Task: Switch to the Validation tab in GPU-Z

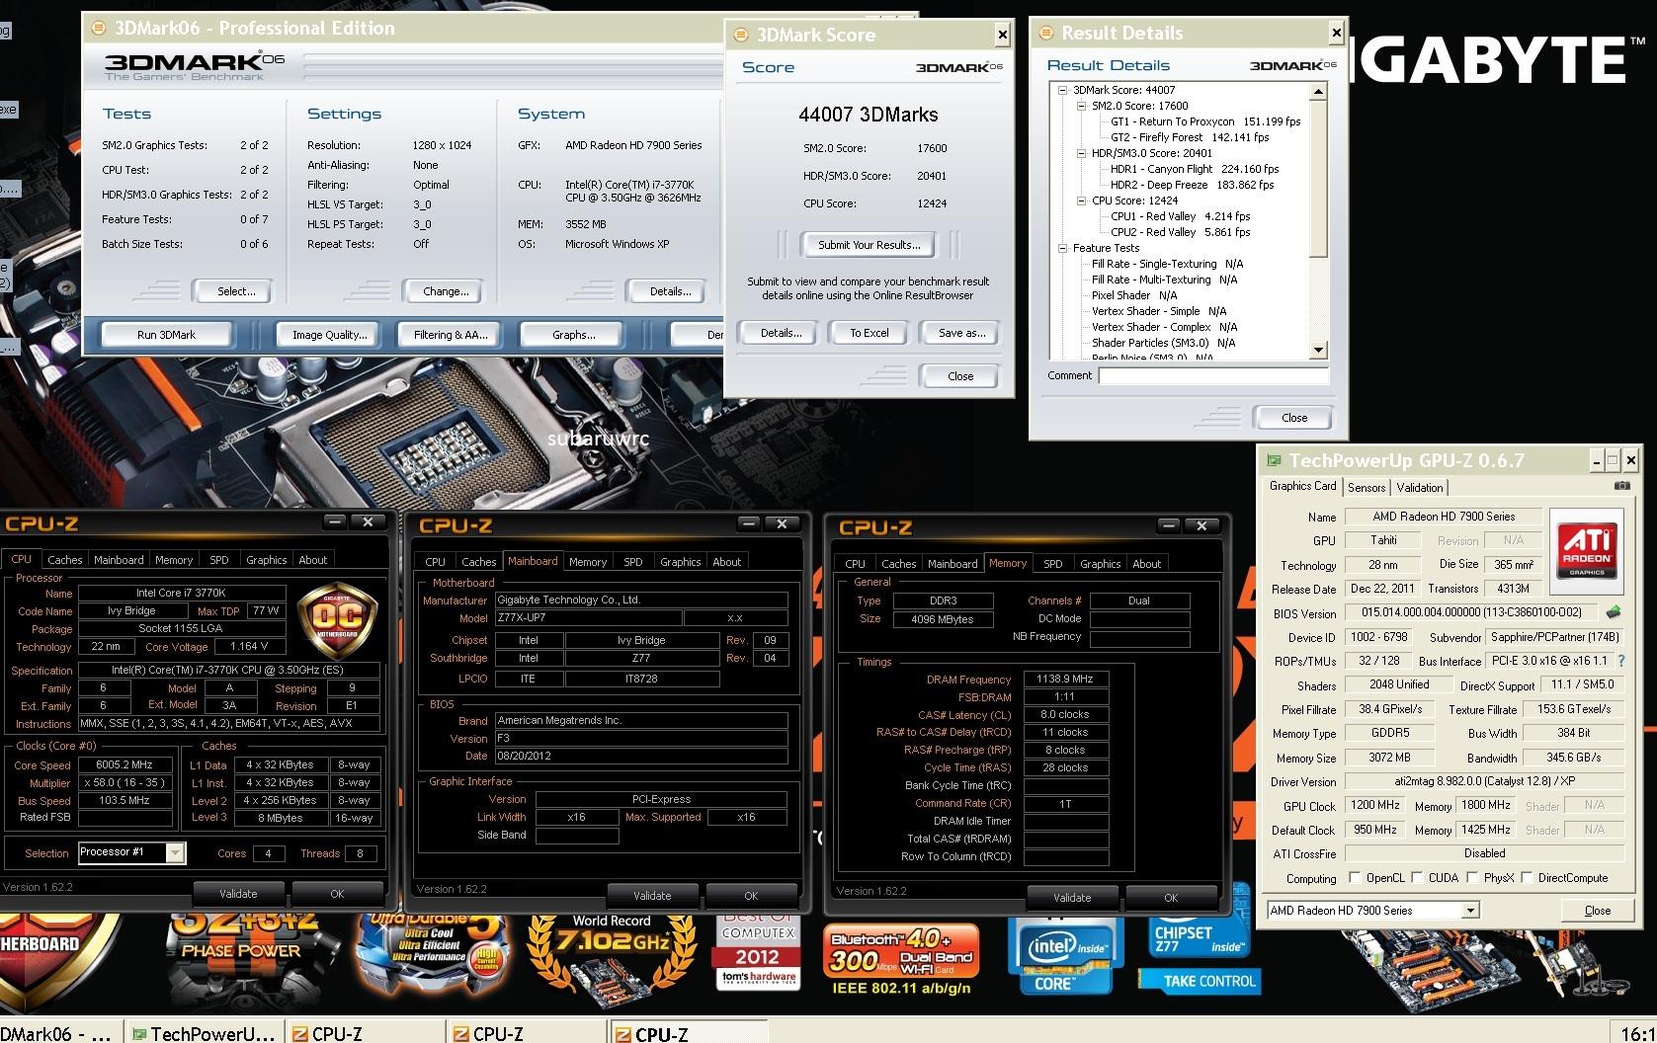Action: [1420, 487]
